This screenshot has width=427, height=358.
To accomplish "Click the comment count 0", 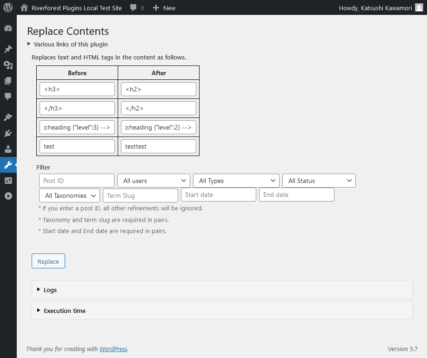I will click(x=142, y=8).
